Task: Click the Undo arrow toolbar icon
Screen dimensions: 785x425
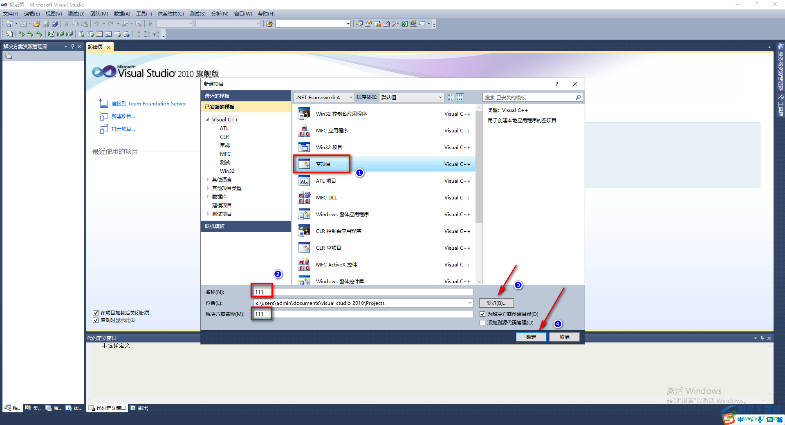Action: tap(96, 24)
